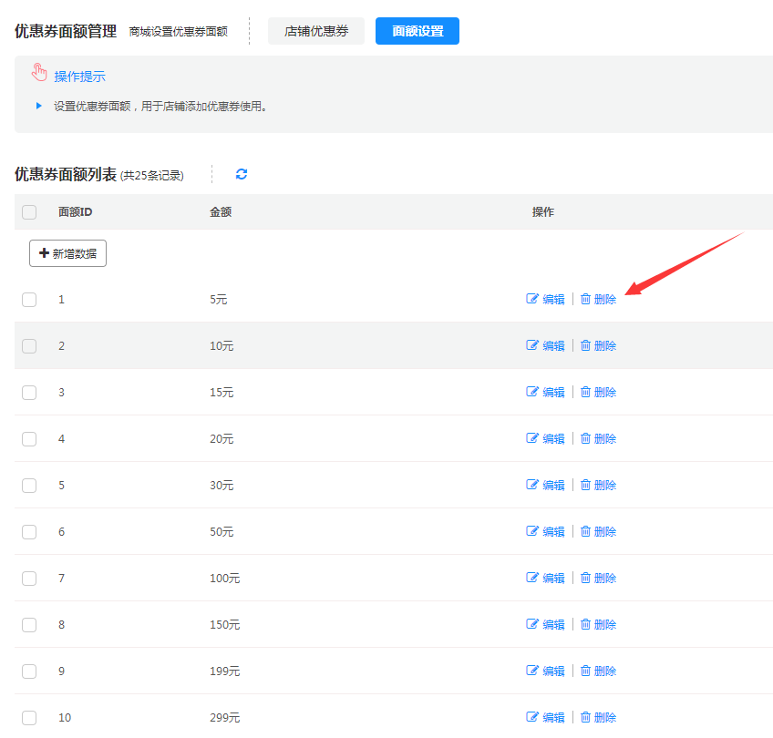Collapse the tip triangle beside 设置优惠券面额
This screenshot has height=738, width=773.
pyautogui.click(x=39, y=106)
